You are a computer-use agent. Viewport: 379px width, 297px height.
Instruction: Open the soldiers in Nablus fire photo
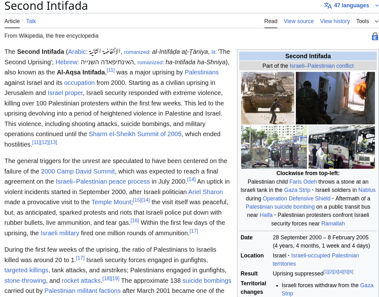335,98
